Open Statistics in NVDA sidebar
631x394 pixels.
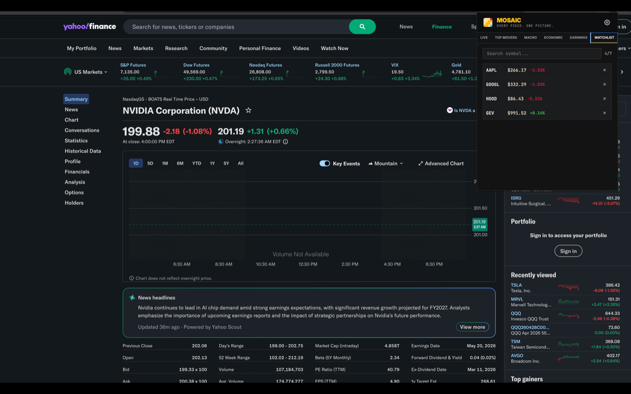click(x=76, y=140)
